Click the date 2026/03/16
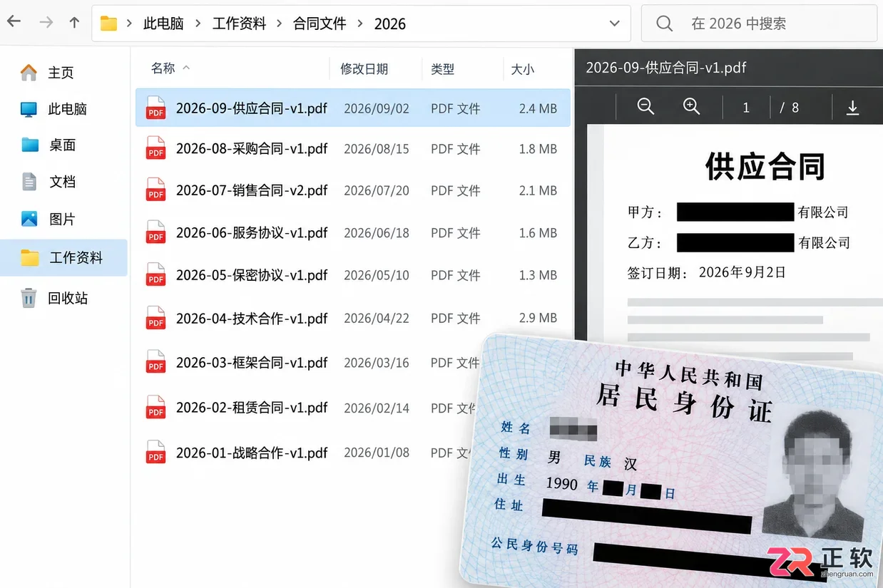The image size is (883, 588). click(377, 363)
